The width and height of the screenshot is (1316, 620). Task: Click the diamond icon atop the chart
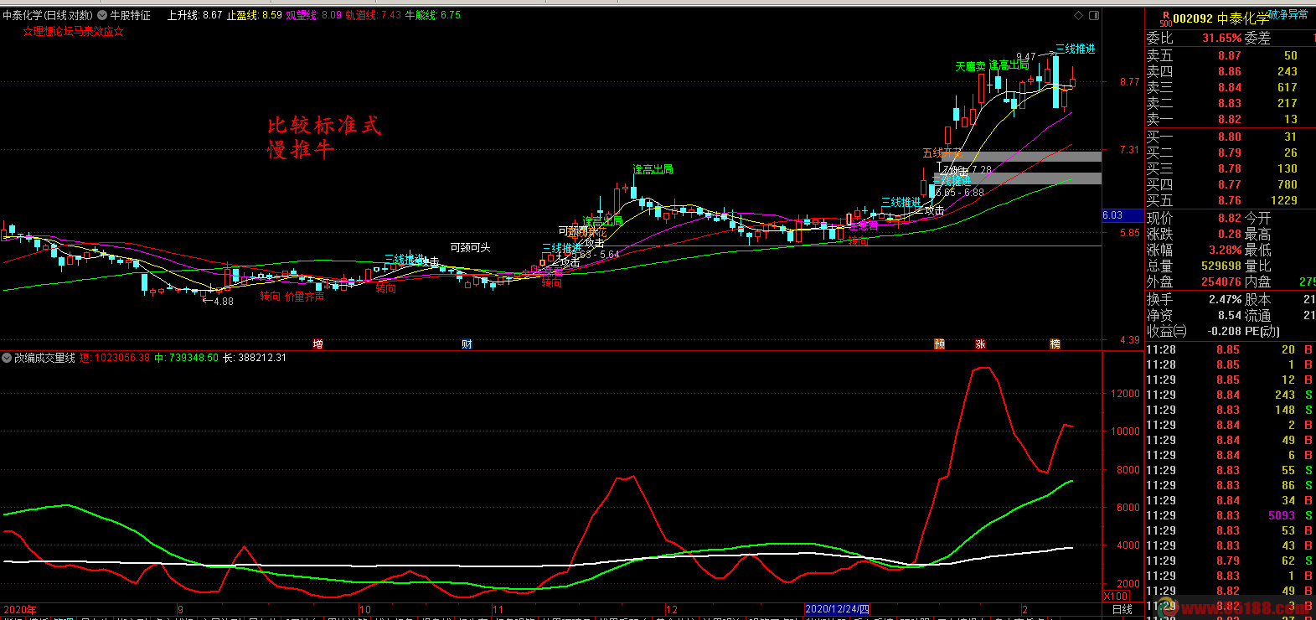[x=1079, y=15]
